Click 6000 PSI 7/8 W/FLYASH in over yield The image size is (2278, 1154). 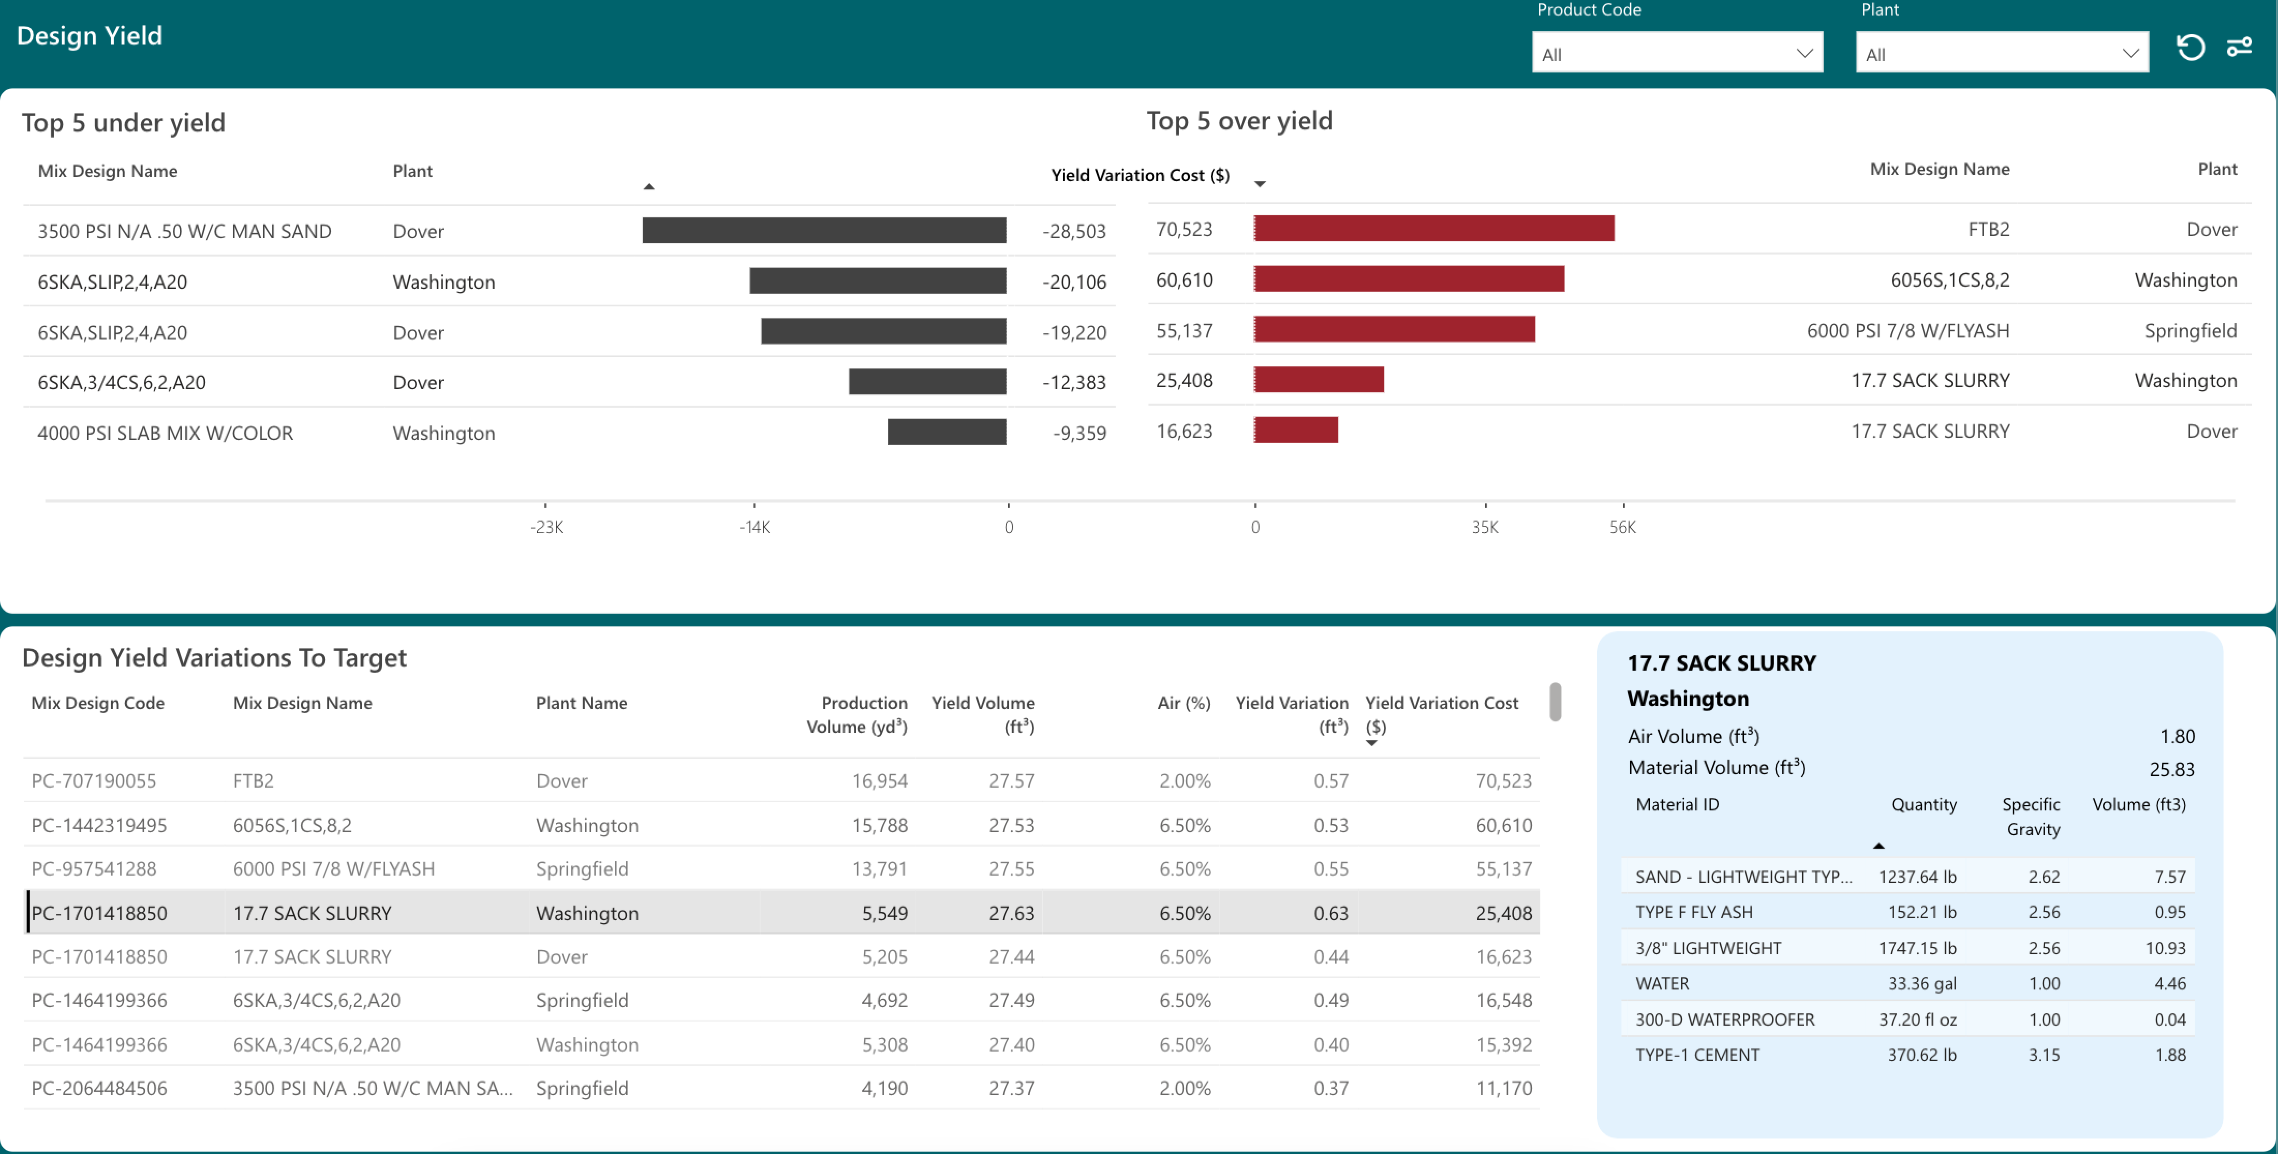(x=1907, y=331)
